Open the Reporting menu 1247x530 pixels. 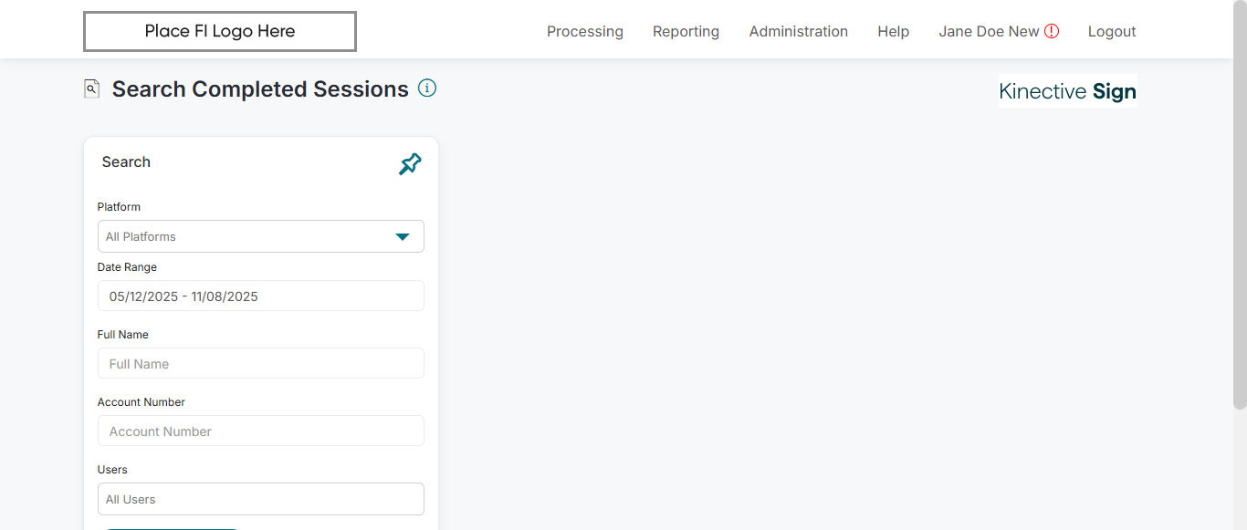(x=686, y=32)
